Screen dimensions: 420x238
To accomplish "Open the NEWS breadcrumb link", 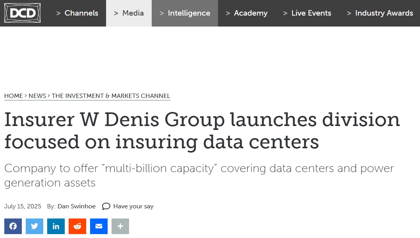I will coord(37,96).
